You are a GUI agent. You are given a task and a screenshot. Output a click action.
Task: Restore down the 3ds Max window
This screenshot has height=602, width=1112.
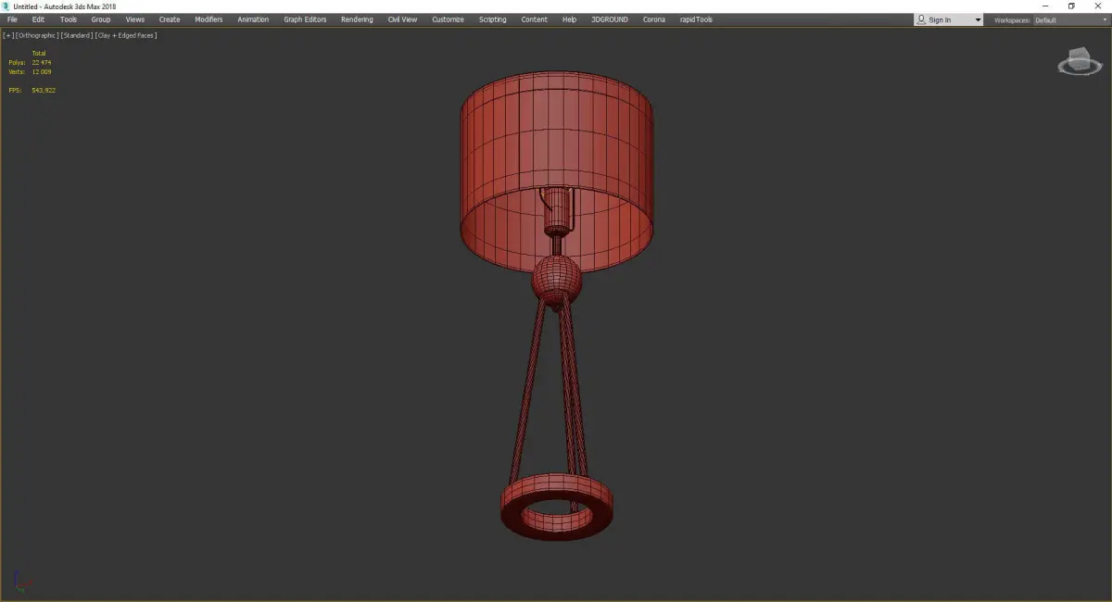tap(1071, 6)
